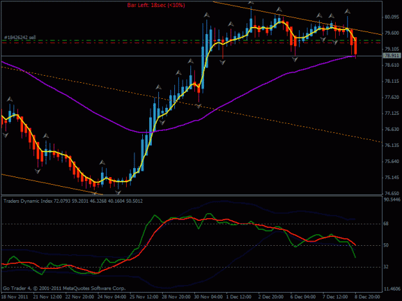Click the 77.620 price axis label
The width and height of the screenshot is (402, 301).
(392, 98)
